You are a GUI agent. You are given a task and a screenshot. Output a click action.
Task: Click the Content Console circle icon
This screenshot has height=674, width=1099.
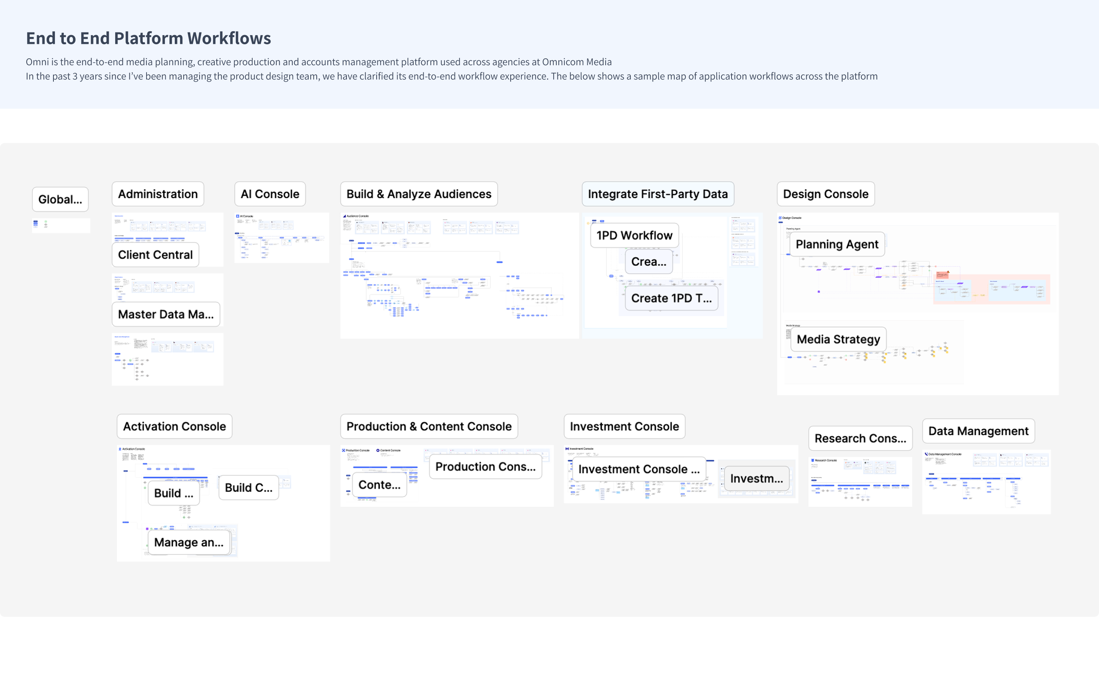point(378,450)
